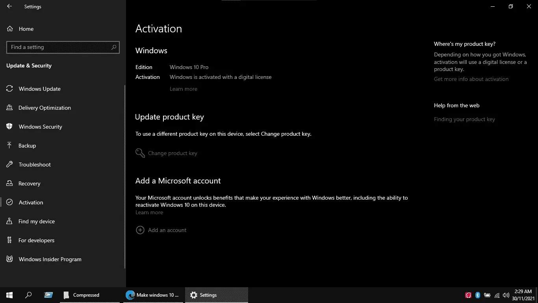Click the red tray application icon
538x303 pixels.
point(468,295)
